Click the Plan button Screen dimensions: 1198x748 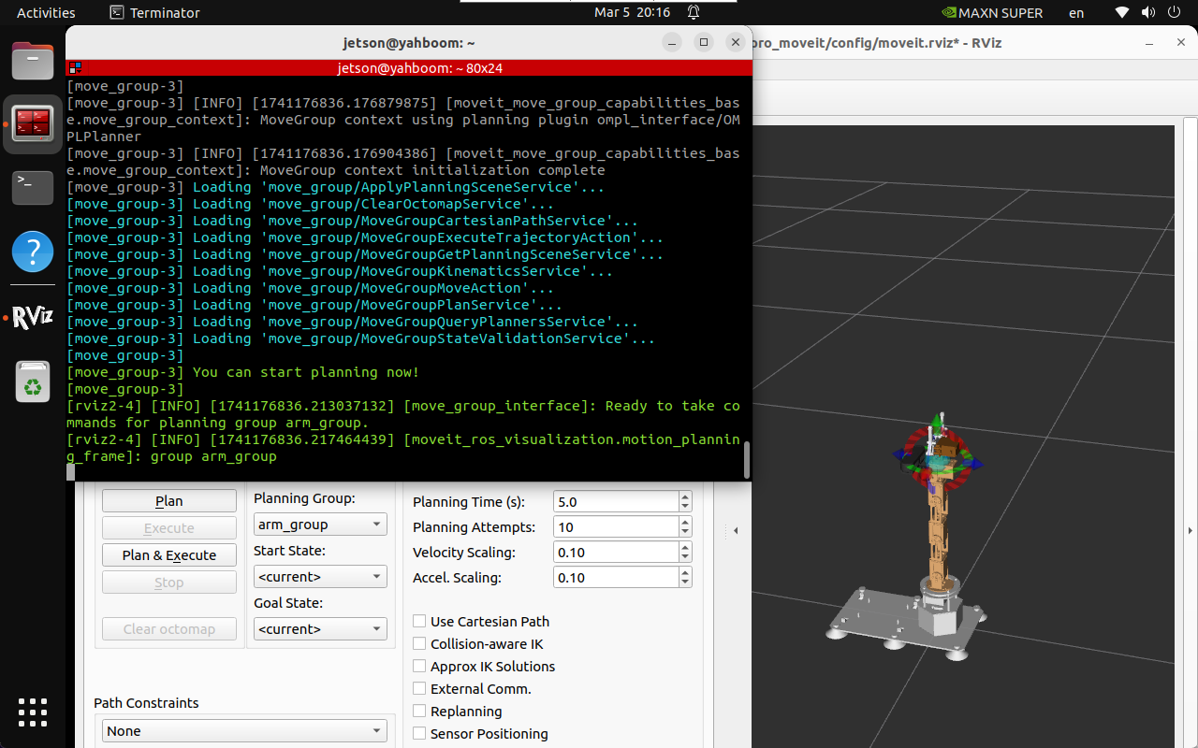pos(169,501)
